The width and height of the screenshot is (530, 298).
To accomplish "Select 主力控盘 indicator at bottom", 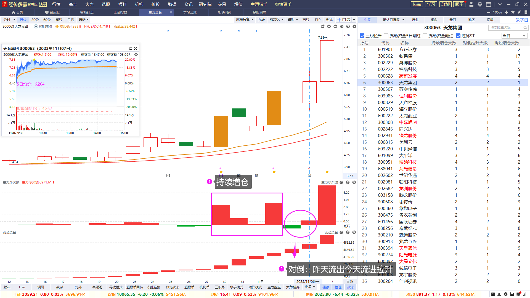I will 274,287.
